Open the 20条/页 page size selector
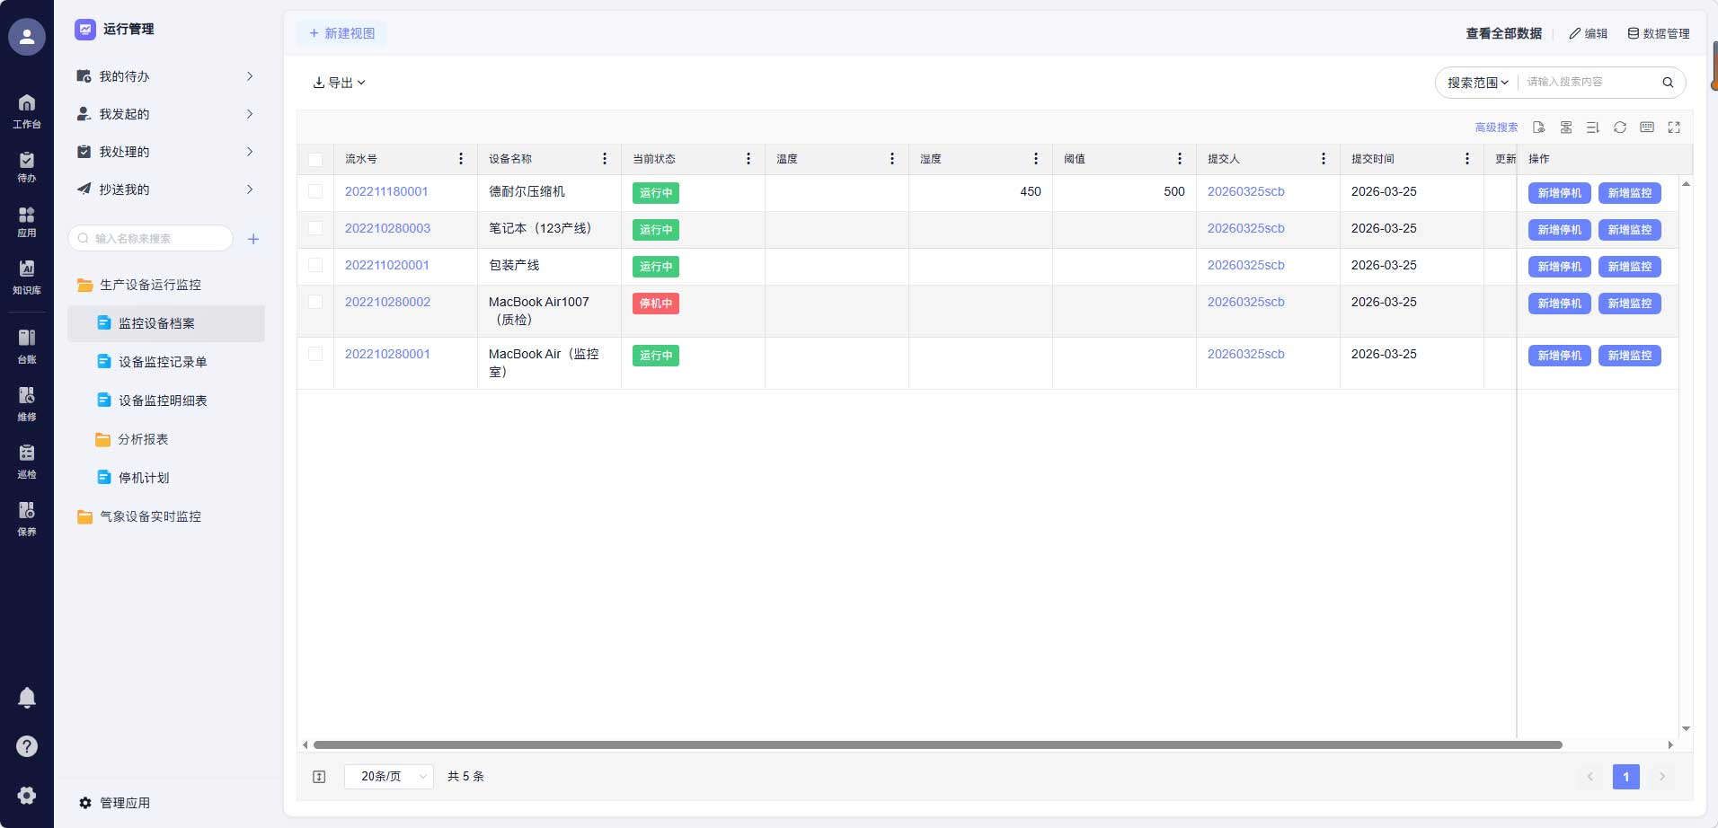 coord(388,777)
